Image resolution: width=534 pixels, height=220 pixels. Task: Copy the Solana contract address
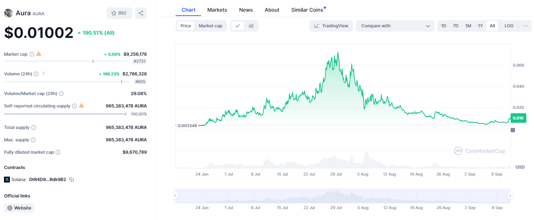pos(72,180)
